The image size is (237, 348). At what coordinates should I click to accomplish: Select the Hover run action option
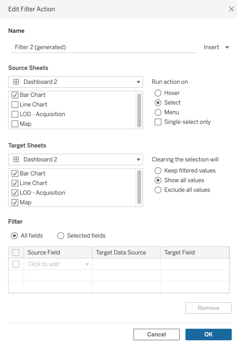(158, 93)
